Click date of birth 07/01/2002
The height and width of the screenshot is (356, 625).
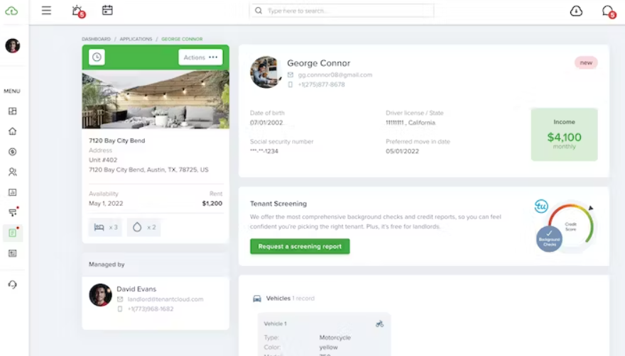pos(266,123)
